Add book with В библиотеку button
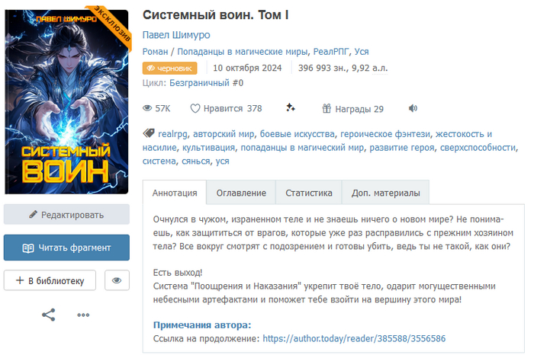The height and width of the screenshot is (358, 534). coord(50,280)
